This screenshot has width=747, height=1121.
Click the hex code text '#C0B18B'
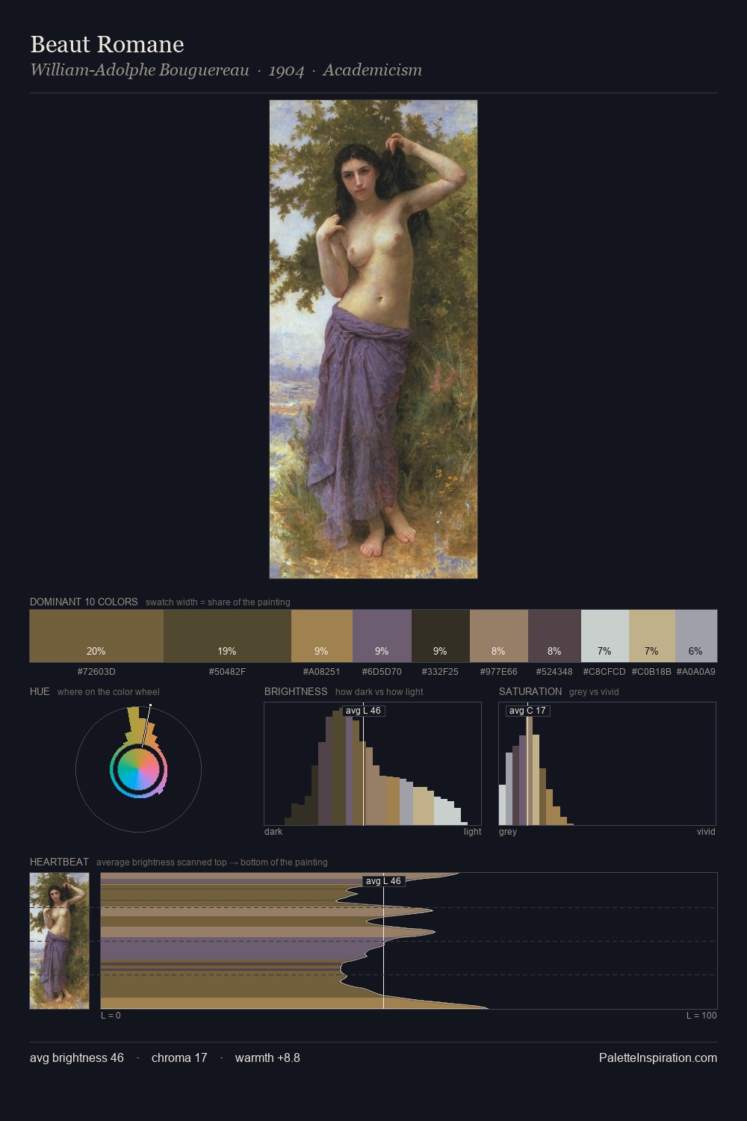651,672
